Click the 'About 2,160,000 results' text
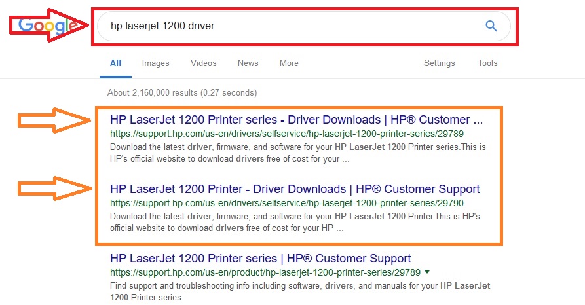Image resolution: width=585 pixels, height=305 pixels. tap(182, 92)
